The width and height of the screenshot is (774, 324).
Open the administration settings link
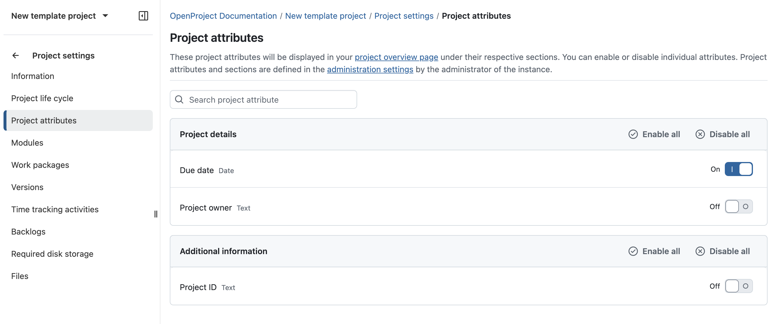tap(370, 69)
